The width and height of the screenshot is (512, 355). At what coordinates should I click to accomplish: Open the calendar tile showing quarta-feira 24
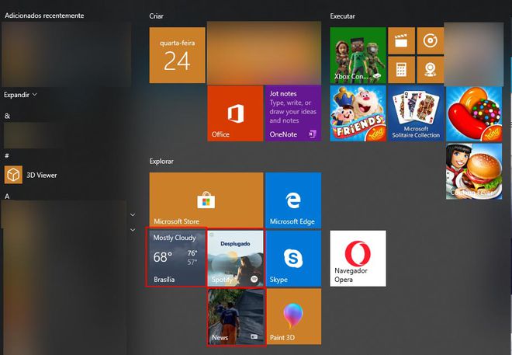tap(178, 55)
